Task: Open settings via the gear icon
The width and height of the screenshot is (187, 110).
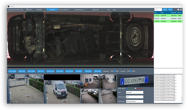Action: [x=178, y=10]
